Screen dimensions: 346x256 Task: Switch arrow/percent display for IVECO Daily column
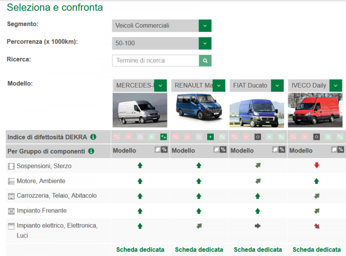click(337, 150)
